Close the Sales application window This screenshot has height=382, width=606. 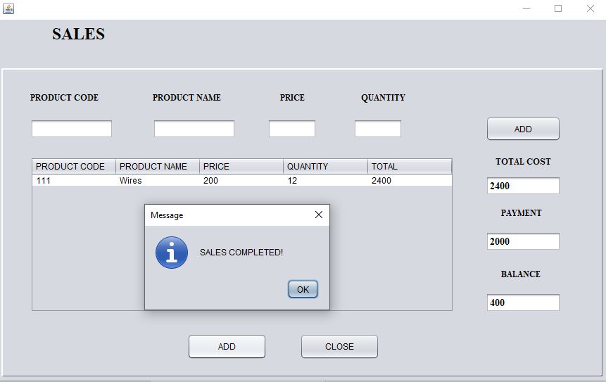(590, 8)
